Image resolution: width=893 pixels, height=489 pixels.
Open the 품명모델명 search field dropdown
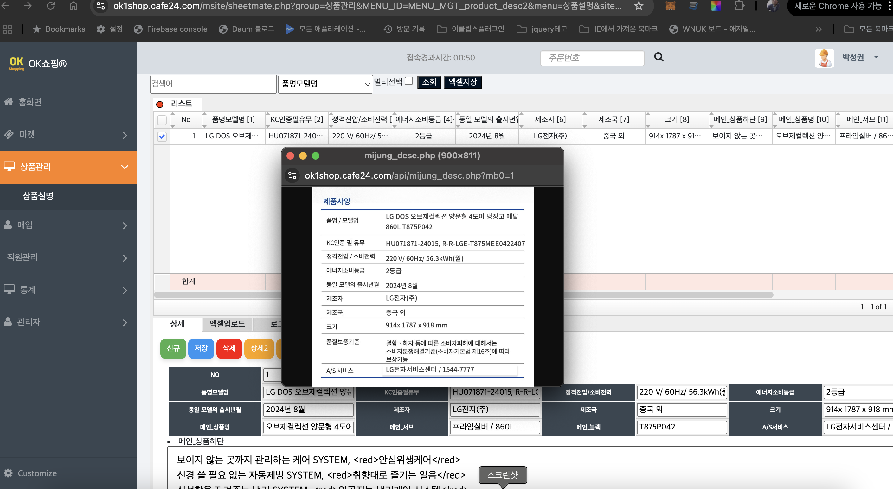[x=325, y=84]
